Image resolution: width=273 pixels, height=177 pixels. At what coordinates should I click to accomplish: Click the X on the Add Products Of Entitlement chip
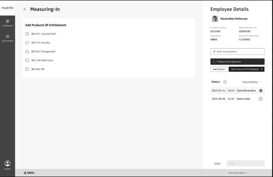tap(261, 69)
